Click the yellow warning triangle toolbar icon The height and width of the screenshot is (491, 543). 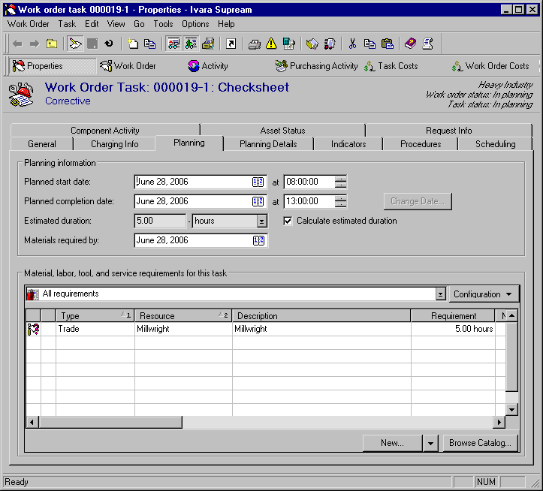point(271,44)
